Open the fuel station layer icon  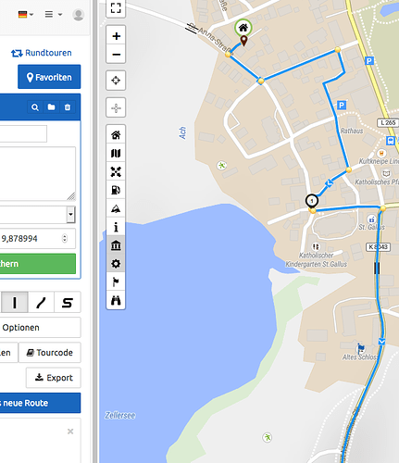(116, 190)
